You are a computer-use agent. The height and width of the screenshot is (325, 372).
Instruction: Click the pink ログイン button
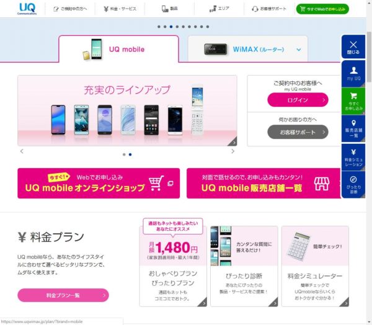(298, 100)
